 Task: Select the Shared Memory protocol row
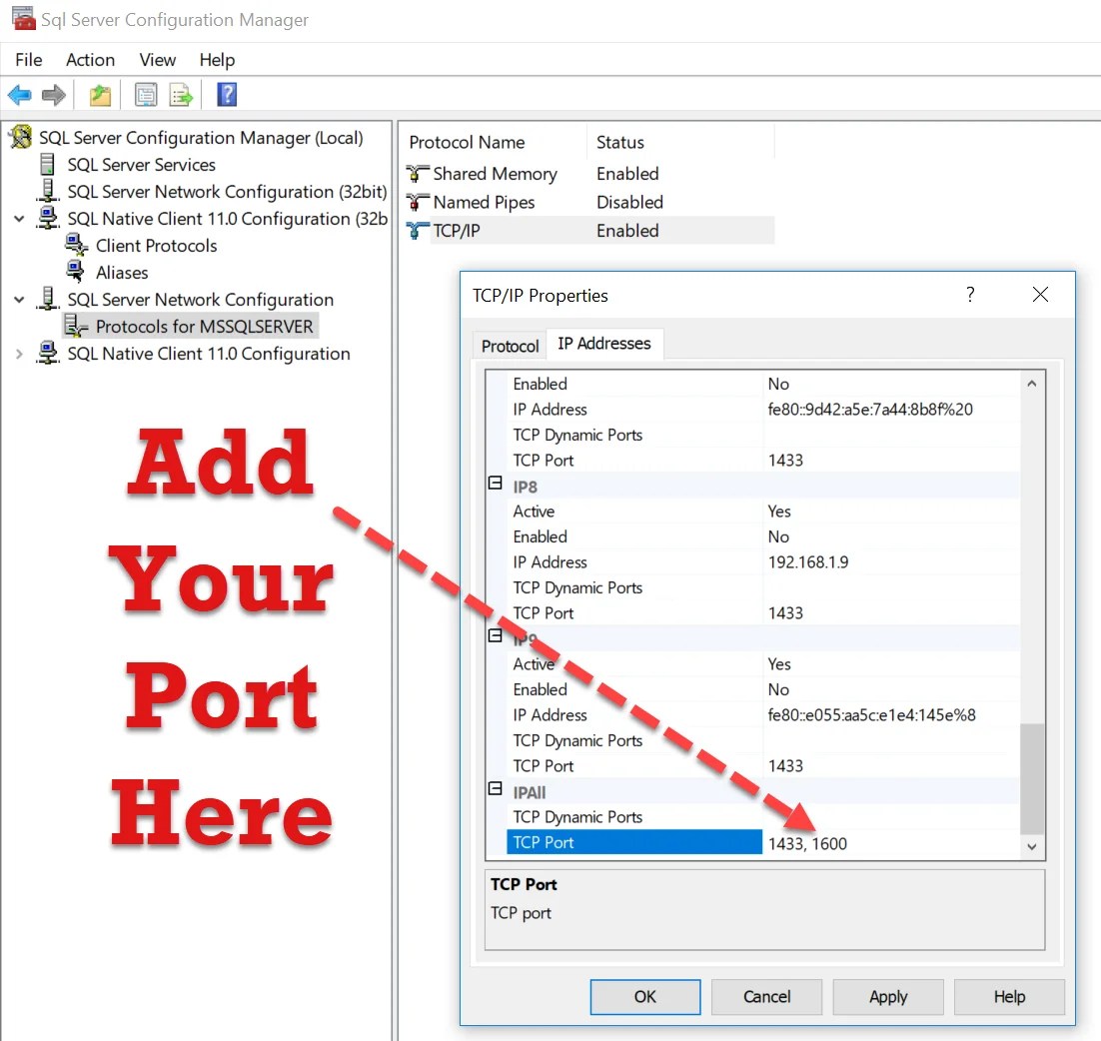(589, 174)
